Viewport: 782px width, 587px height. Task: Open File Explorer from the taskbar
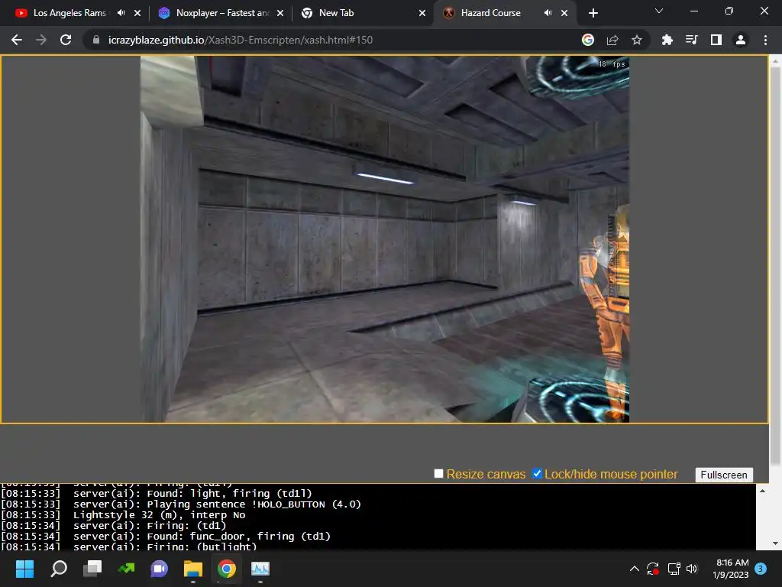click(193, 569)
